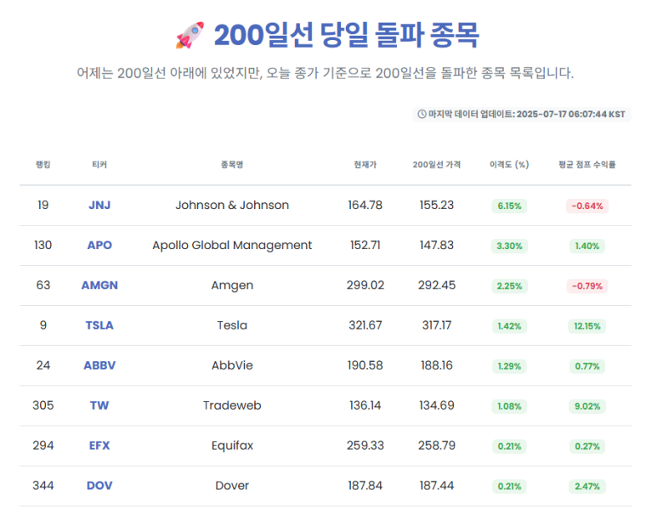Click current price 152.71
This screenshot has height=515, width=646.
click(365, 245)
